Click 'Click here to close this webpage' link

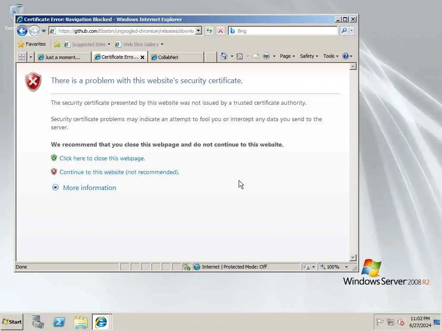tap(102, 158)
